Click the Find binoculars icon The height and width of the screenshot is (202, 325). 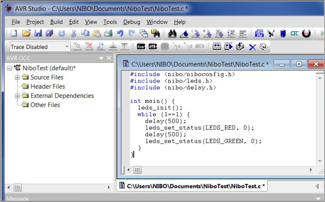pyautogui.click(x=172, y=34)
